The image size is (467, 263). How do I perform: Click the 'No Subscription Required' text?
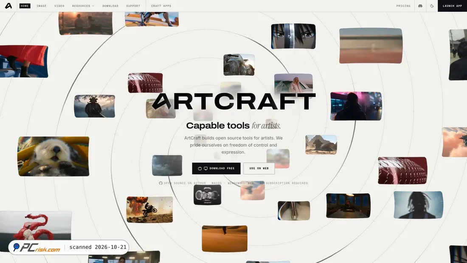click(x=284, y=183)
